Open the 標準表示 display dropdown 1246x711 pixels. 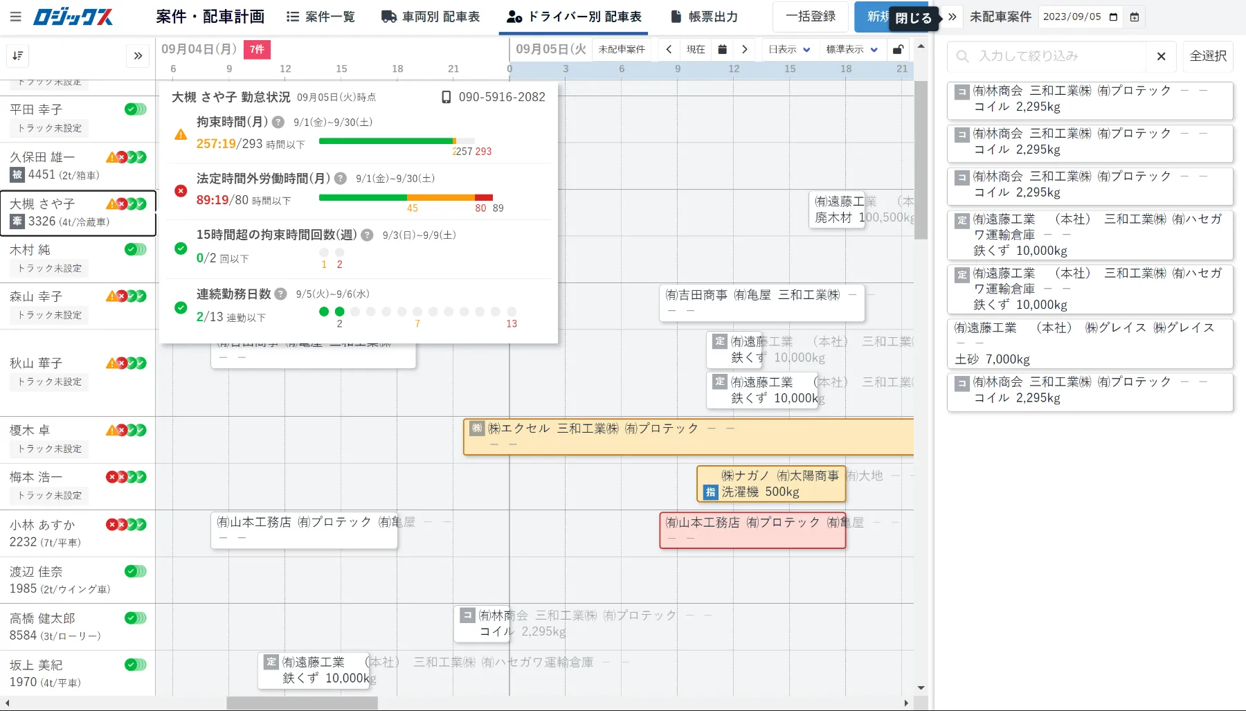(851, 49)
